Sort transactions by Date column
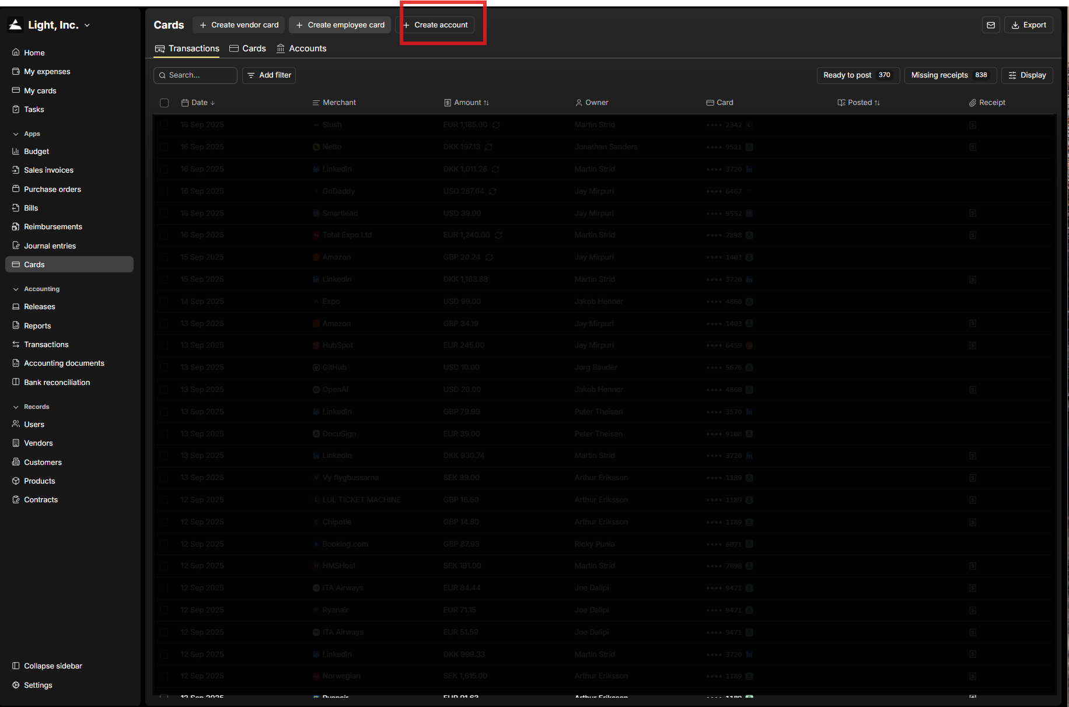This screenshot has height=707, width=1069. tap(198, 103)
